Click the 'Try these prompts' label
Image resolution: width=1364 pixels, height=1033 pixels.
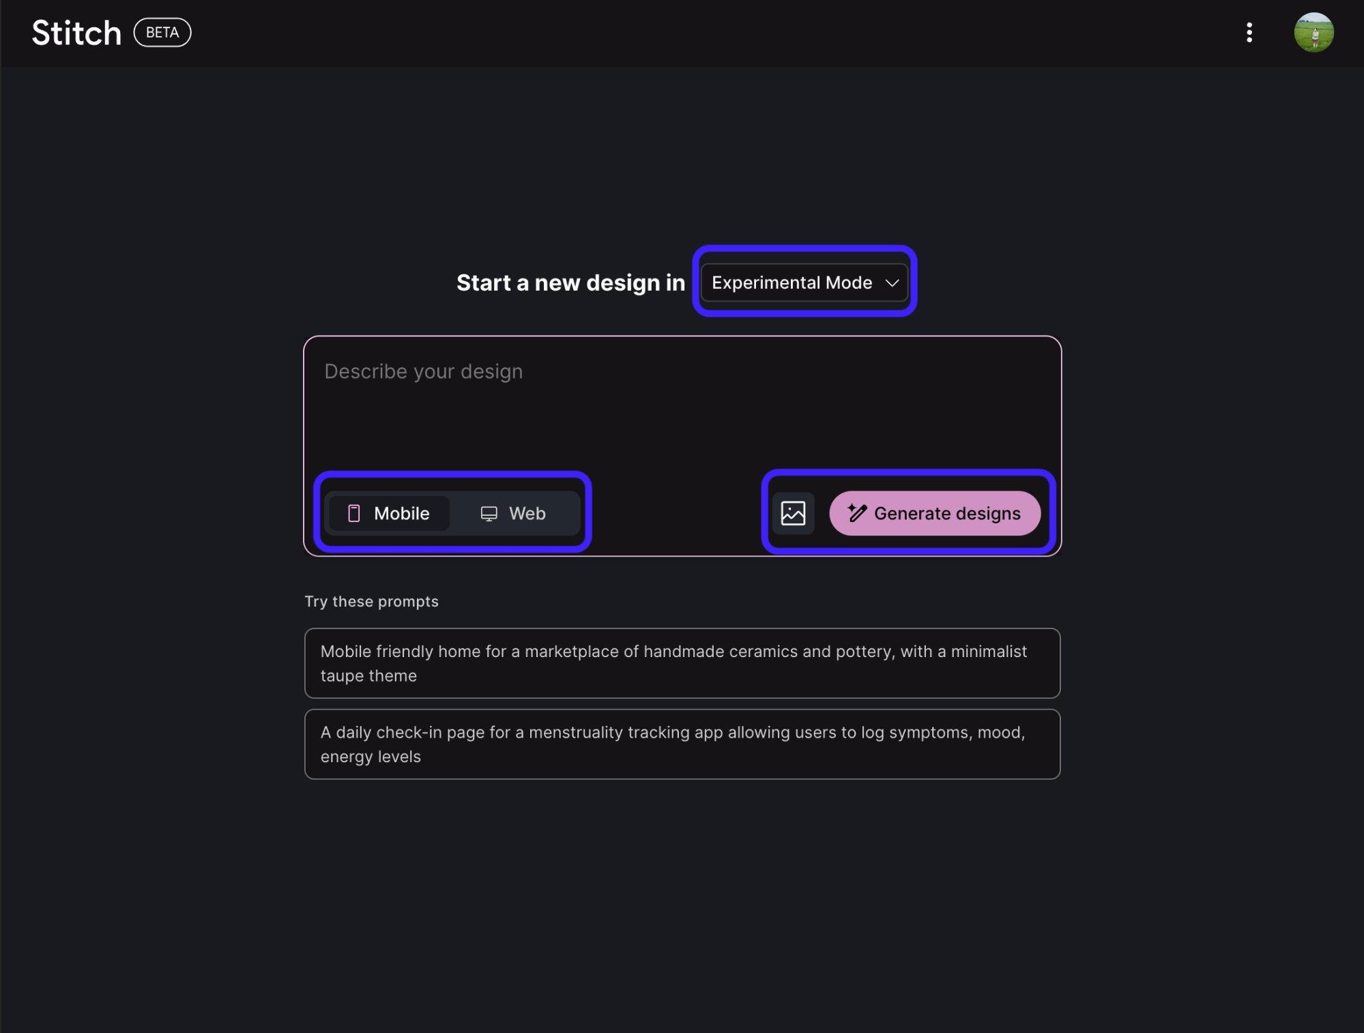coord(371,601)
